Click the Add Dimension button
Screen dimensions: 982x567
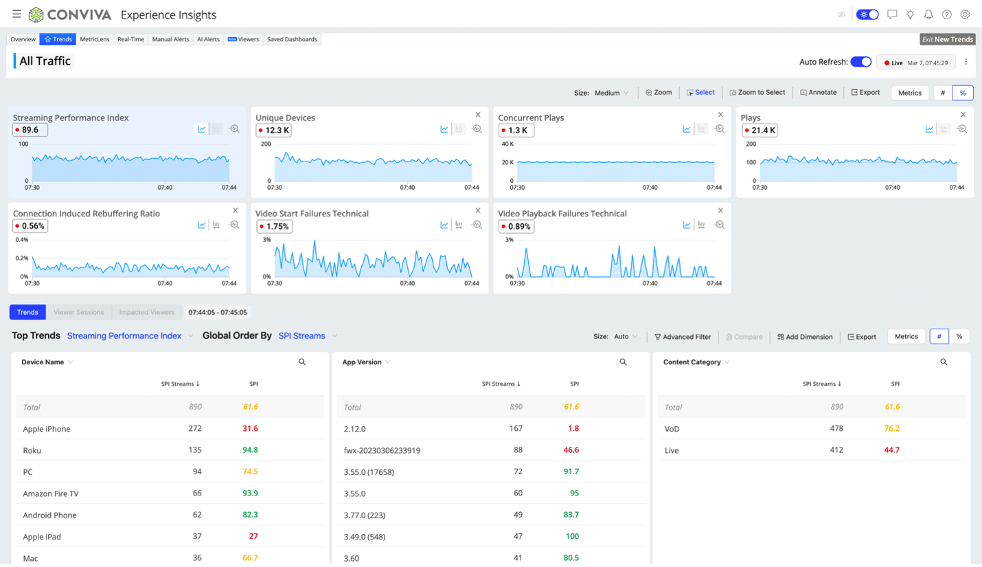(x=805, y=337)
